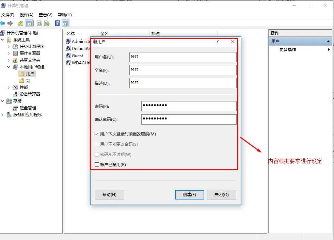This screenshot has height=240, width=334.
Task: Click the 任务计划程序 clock icon
Action: click(x=15, y=46)
